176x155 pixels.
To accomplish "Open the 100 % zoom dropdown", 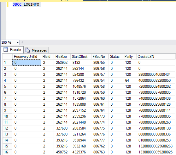I will point(17,42).
